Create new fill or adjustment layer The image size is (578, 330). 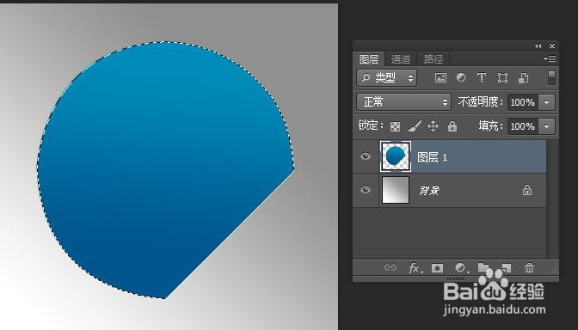461,268
